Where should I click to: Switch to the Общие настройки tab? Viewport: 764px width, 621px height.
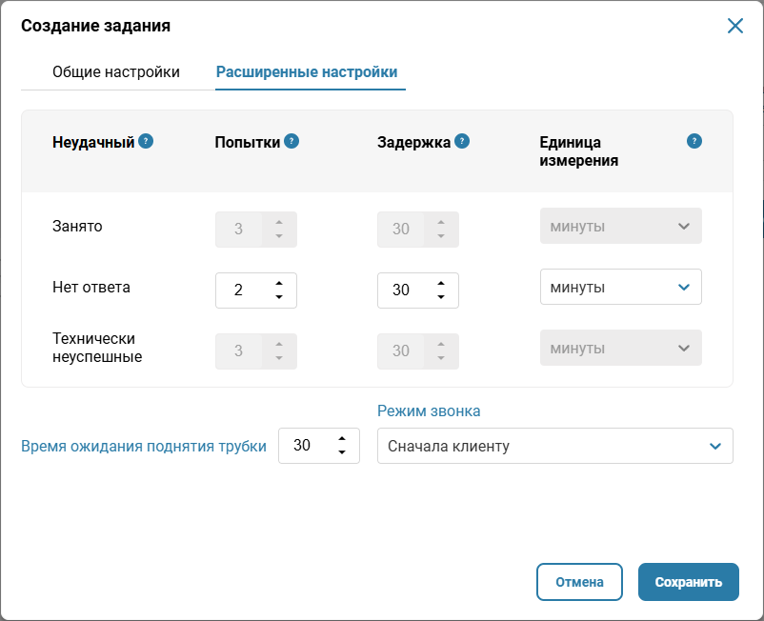(116, 72)
